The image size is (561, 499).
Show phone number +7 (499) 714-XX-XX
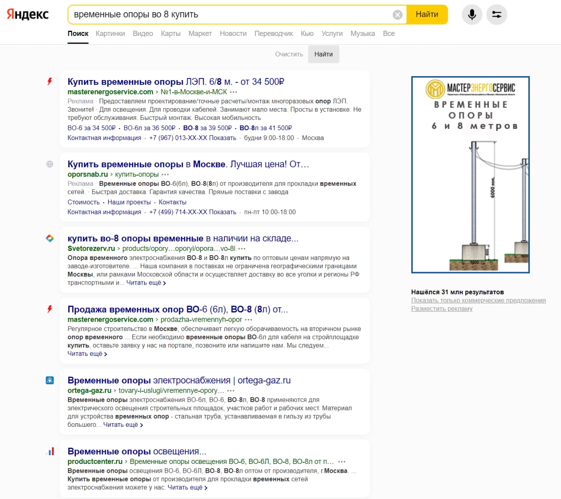coord(192,212)
